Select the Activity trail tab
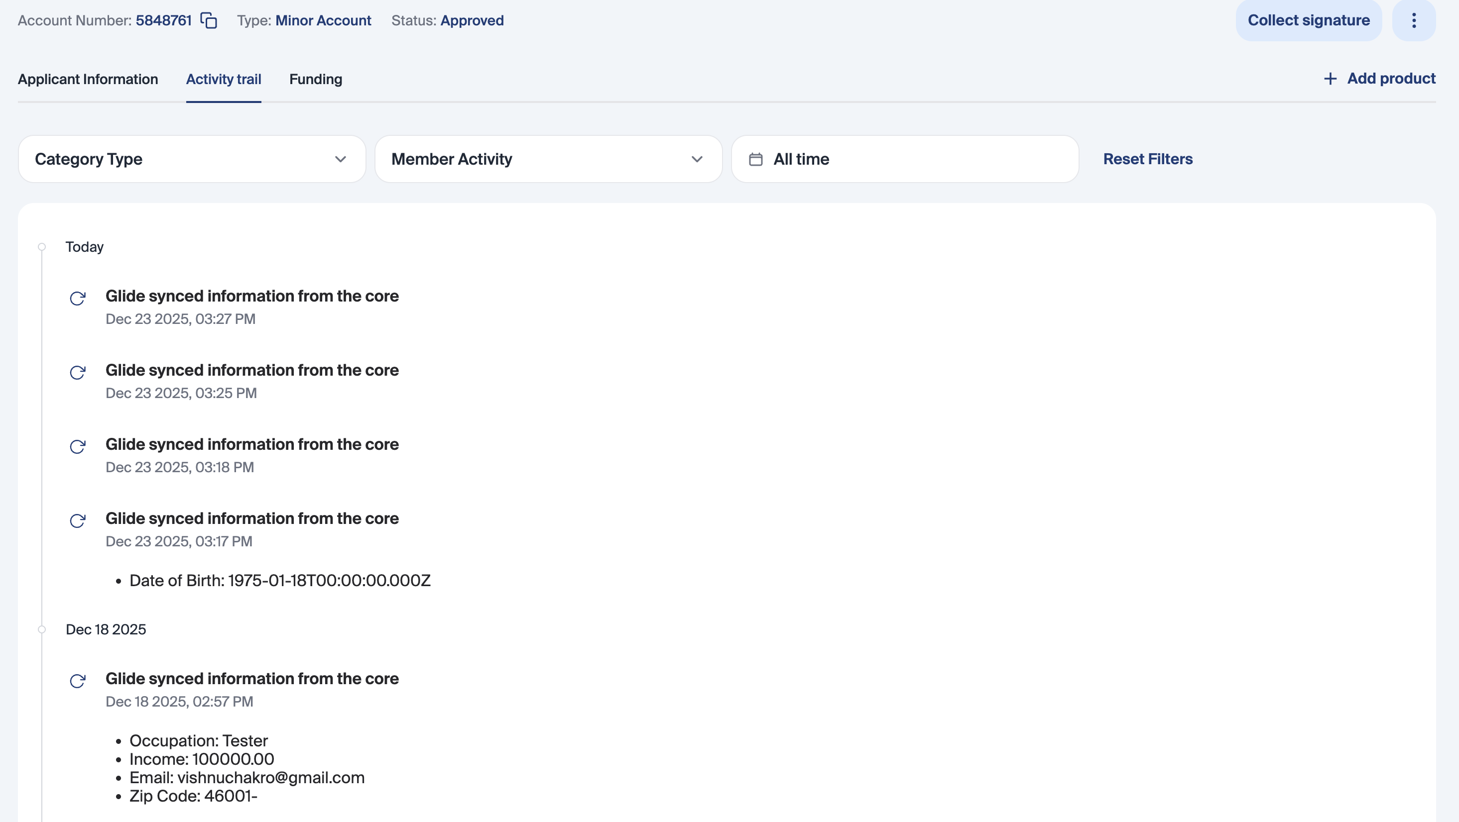 (x=223, y=79)
